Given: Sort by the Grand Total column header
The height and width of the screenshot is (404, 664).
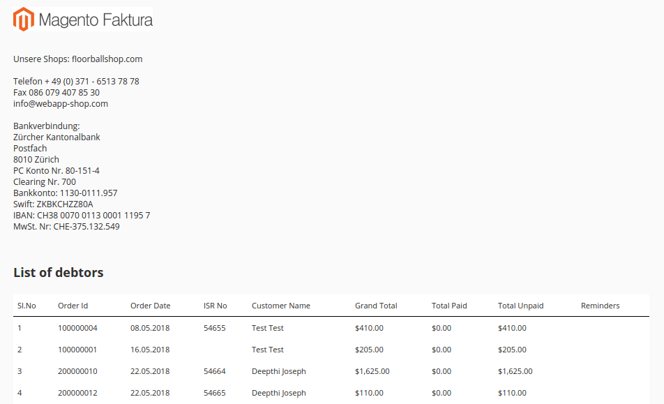Looking at the screenshot, I should coord(376,306).
